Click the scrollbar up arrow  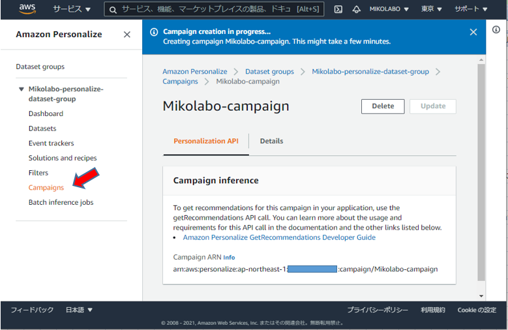pyautogui.click(x=481, y=60)
